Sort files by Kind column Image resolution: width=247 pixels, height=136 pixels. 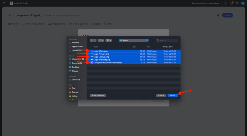pyautogui.click(x=149, y=47)
